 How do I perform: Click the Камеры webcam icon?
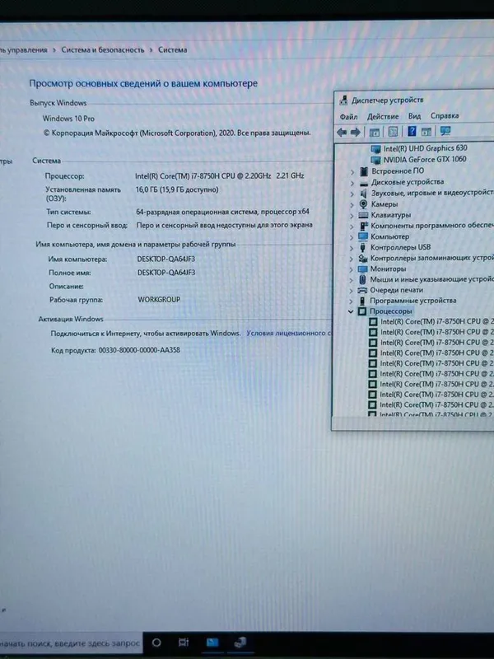(364, 204)
